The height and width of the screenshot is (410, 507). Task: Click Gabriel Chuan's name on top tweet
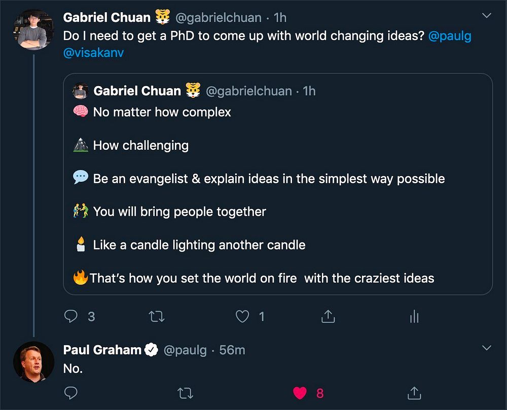[106, 18]
